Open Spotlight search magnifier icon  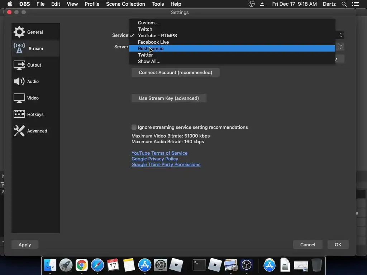coord(344,4)
